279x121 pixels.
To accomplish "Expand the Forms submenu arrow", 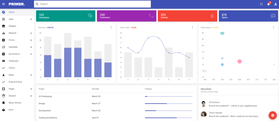I will [x=31, y=40].
